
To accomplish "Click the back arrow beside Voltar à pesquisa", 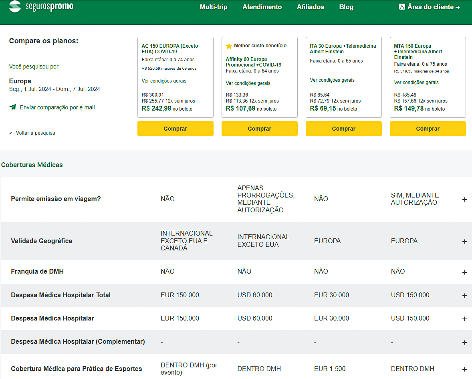I will click(10, 133).
